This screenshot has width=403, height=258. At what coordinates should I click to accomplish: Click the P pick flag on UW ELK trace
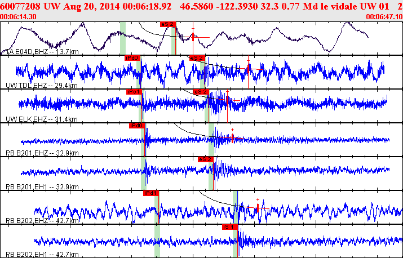(x=134, y=91)
